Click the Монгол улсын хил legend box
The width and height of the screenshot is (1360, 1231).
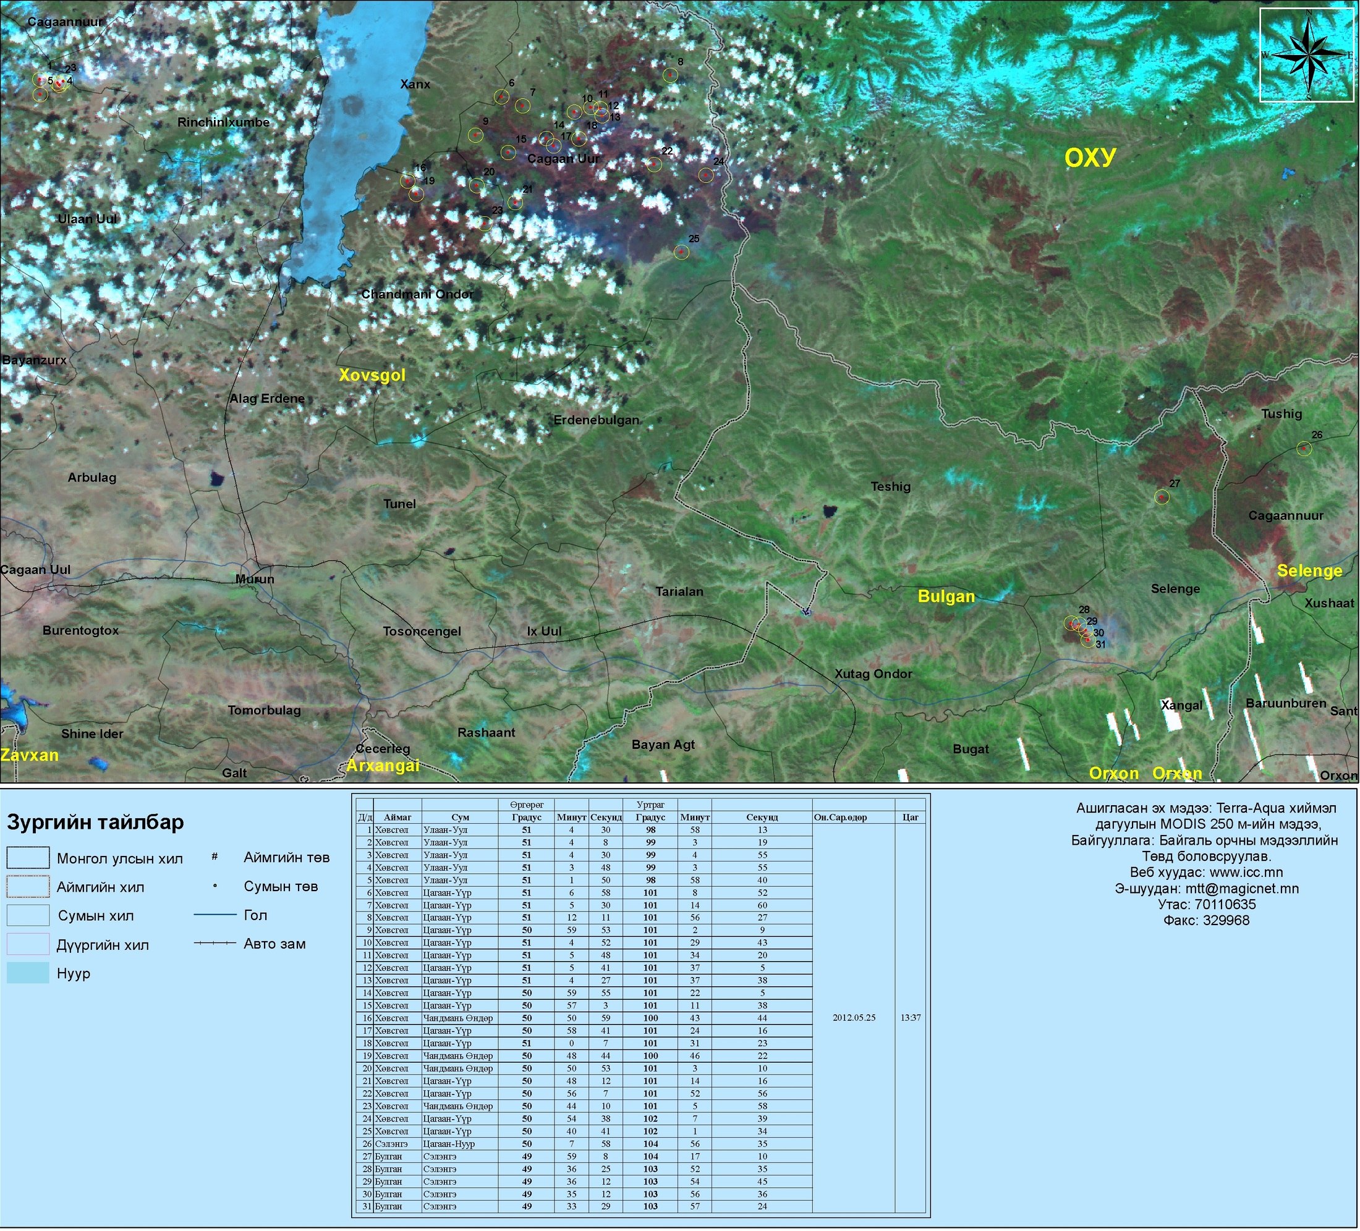(x=28, y=858)
